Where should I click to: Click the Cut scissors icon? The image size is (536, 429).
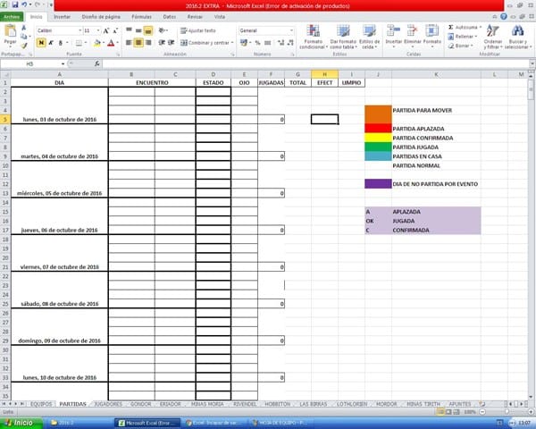coord(23,28)
